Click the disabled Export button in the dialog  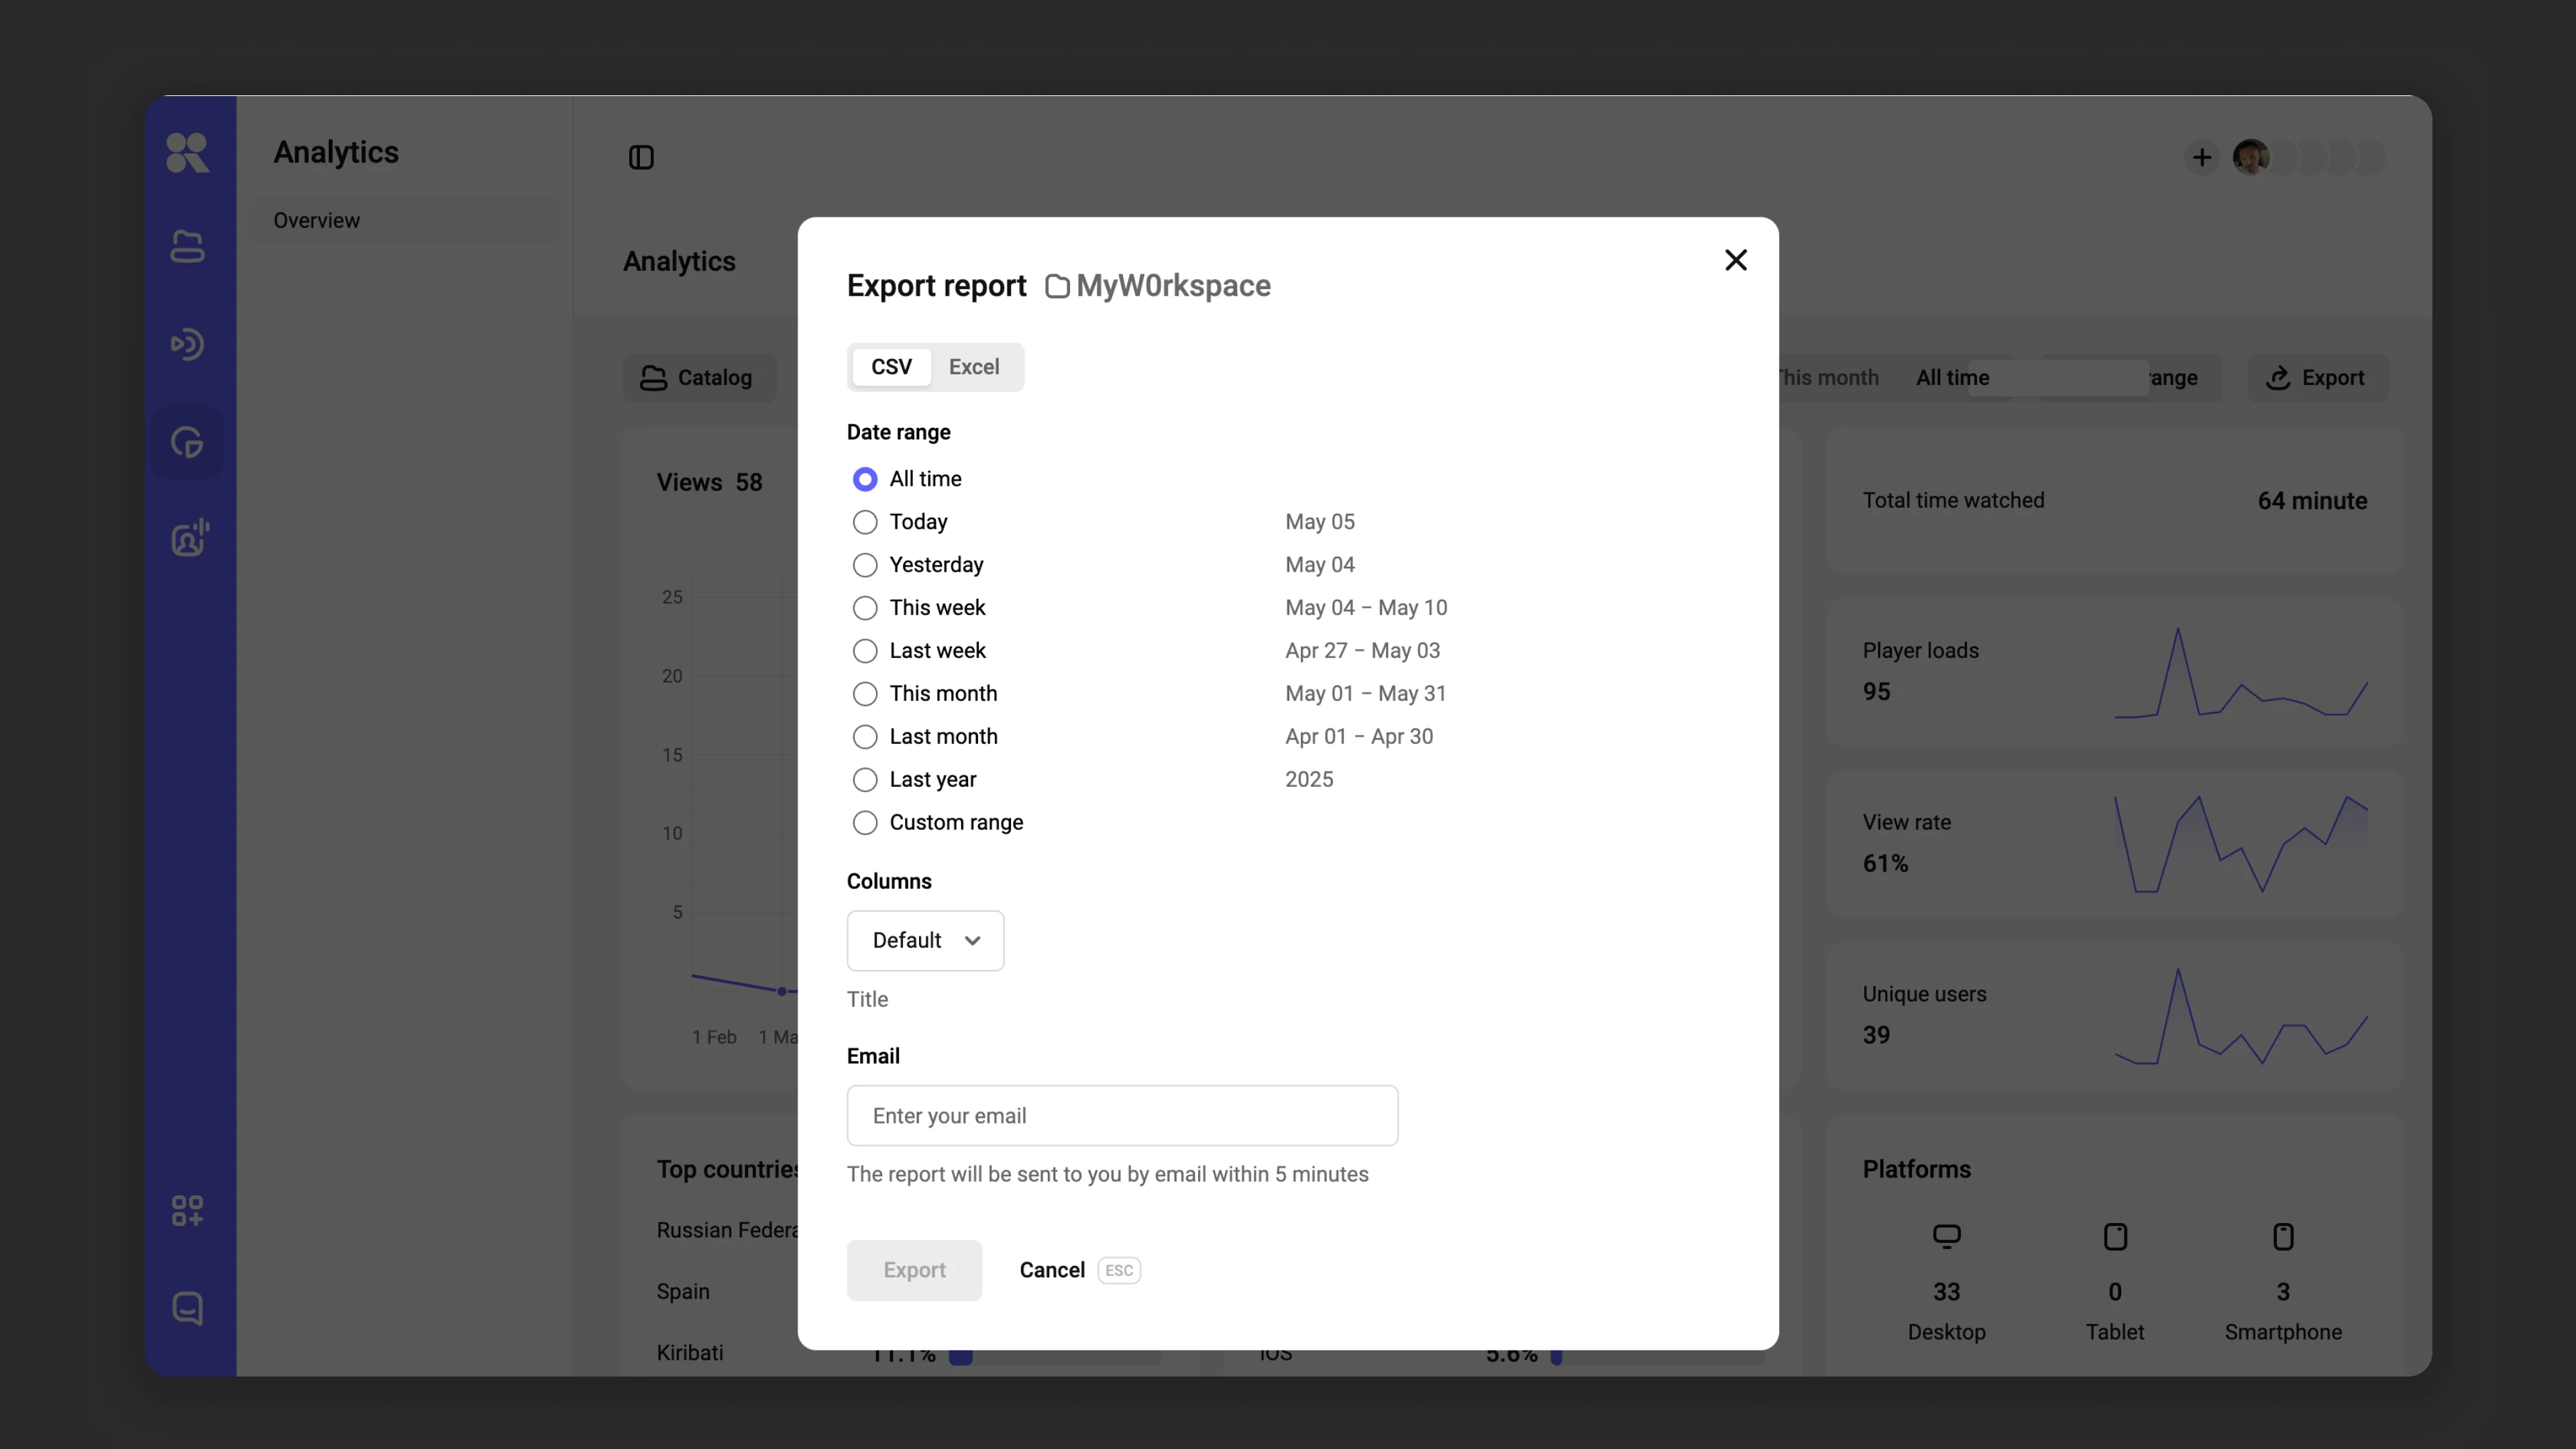(914, 1270)
